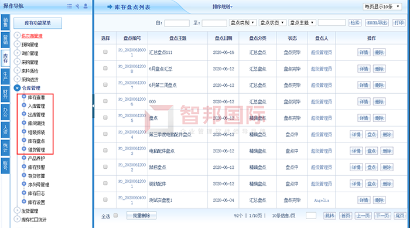Open the 盘点类别 dropdown
This screenshot has height=228, width=410.
(242, 23)
